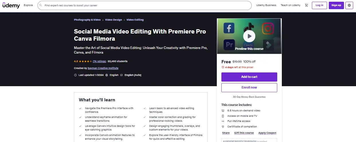Click the English [Auto] captions text
The image size is (356, 142).
pos(133,75)
